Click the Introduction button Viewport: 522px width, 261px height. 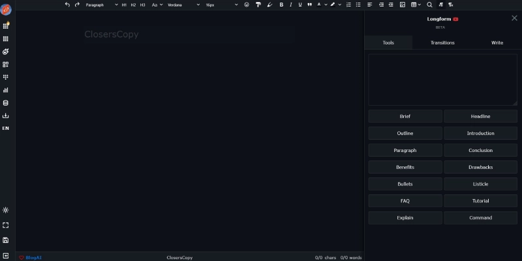click(481, 133)
